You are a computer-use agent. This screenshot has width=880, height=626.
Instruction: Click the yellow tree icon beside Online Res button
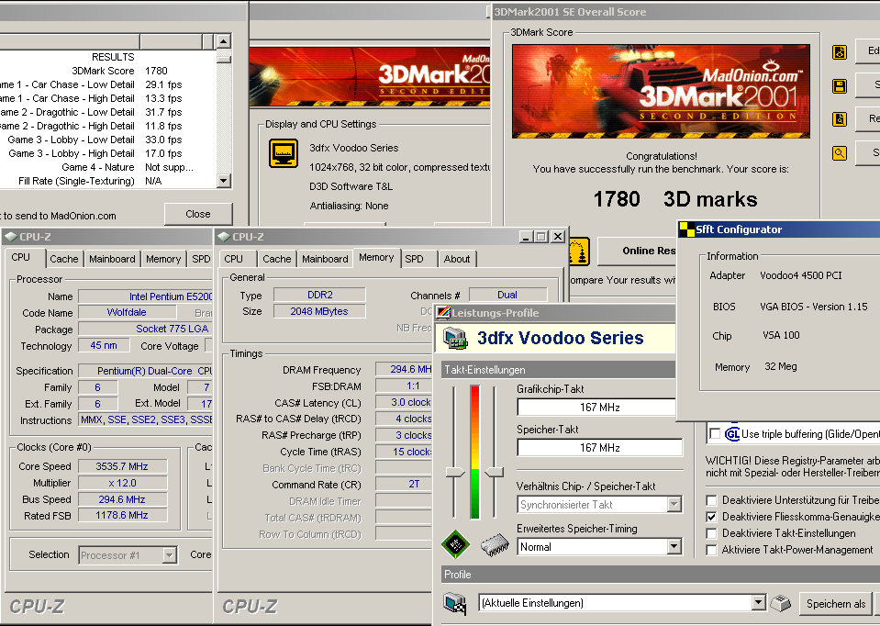pyautogui.click(x=579, y=252)
